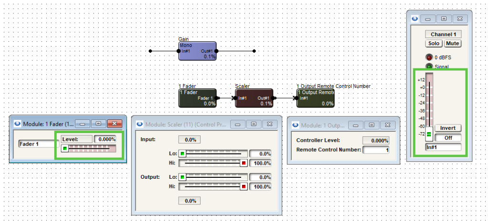
Task: Select the Scaler module block
Action: click(x=254, y=98)
